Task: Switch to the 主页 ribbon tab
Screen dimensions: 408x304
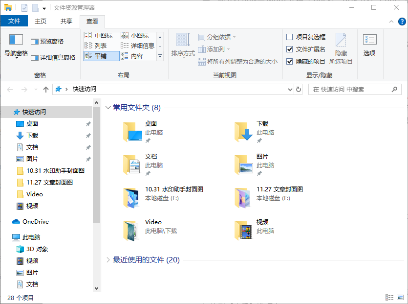Action: pyautogui.click(x=40, y=21)
